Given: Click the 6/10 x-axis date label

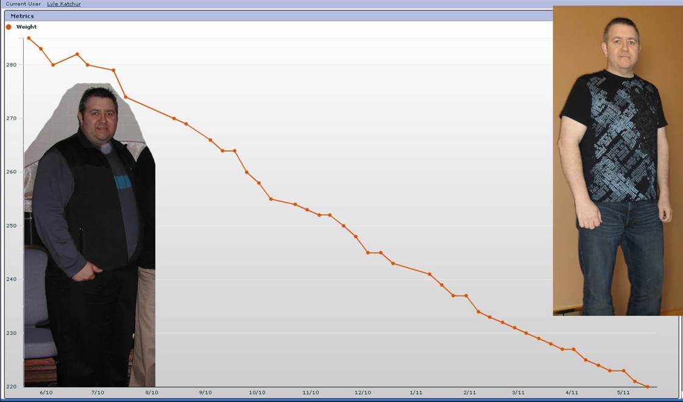Looking at the screenshot, I should (46, 393).
